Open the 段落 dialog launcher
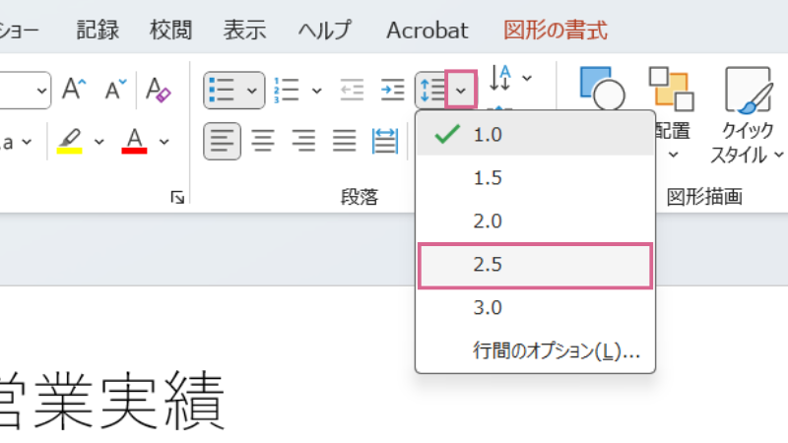Screen dimensions: 788x443 pos(177,198)
